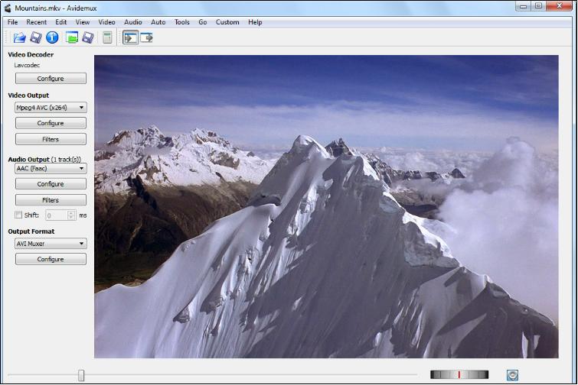
Task: Expand the AVI Muxer format dropdown
Action: click(x=51, y=244)
